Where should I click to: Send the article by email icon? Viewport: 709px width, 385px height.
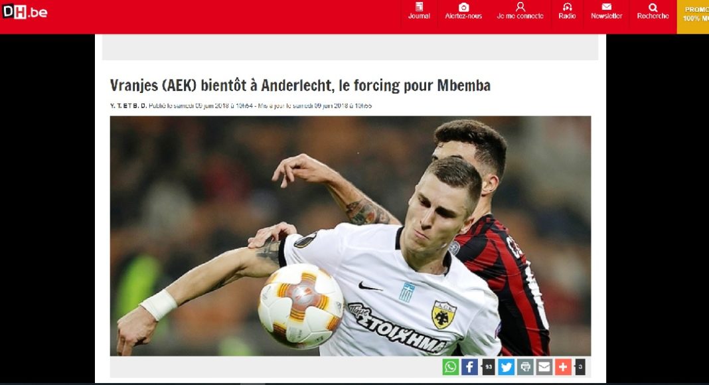[x=544, y=367]
